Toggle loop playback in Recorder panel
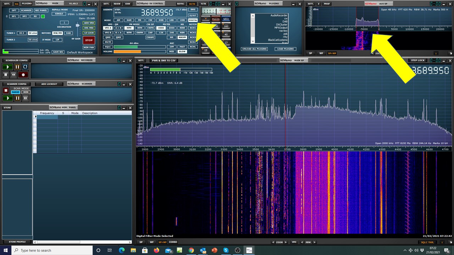454x255 pixels. pos(25,67)
